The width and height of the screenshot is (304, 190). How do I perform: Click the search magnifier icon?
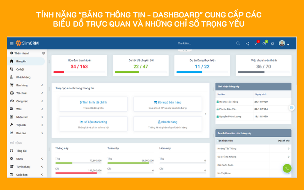238,43
